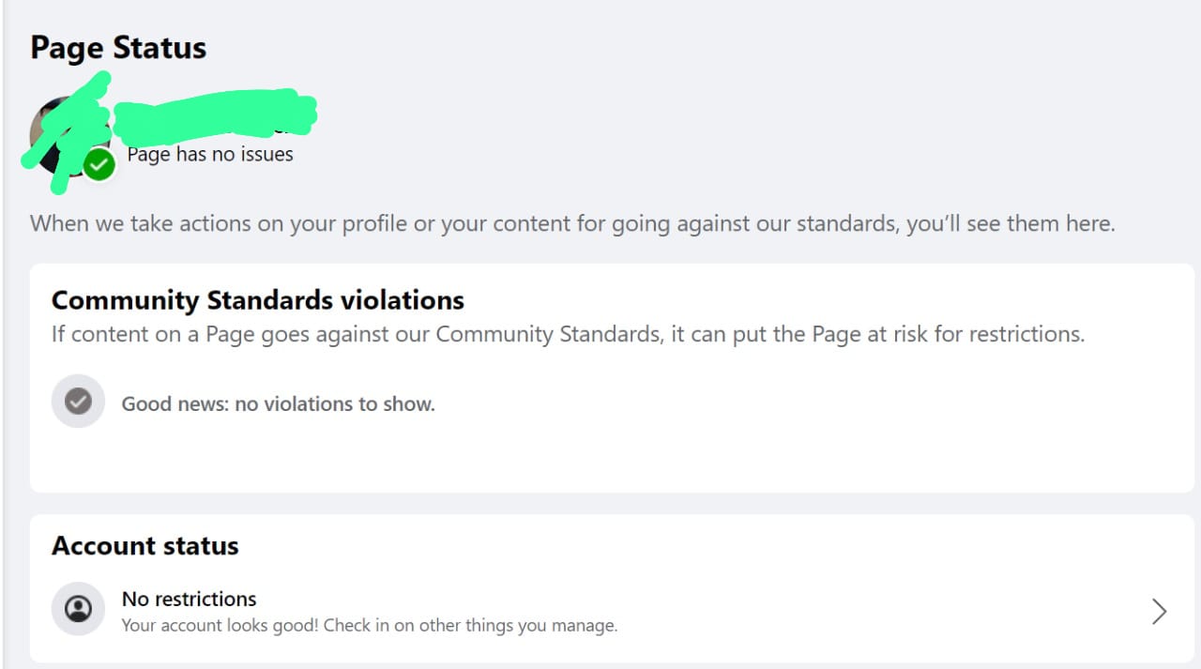The height and width of the screenshot is (669, 1201).
Task: Click the Page has no issues status text
Action: 210,154
